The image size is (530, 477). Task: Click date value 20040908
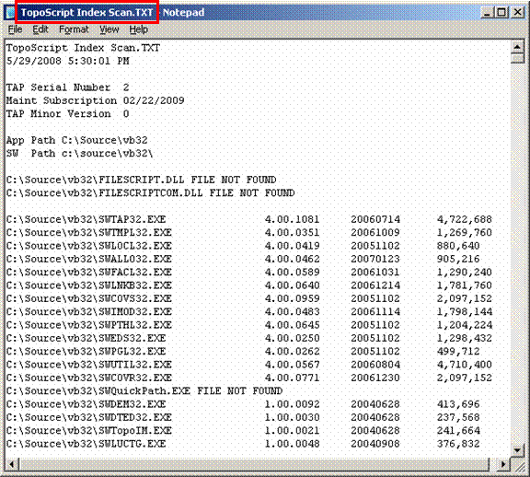tap(375, 444)
